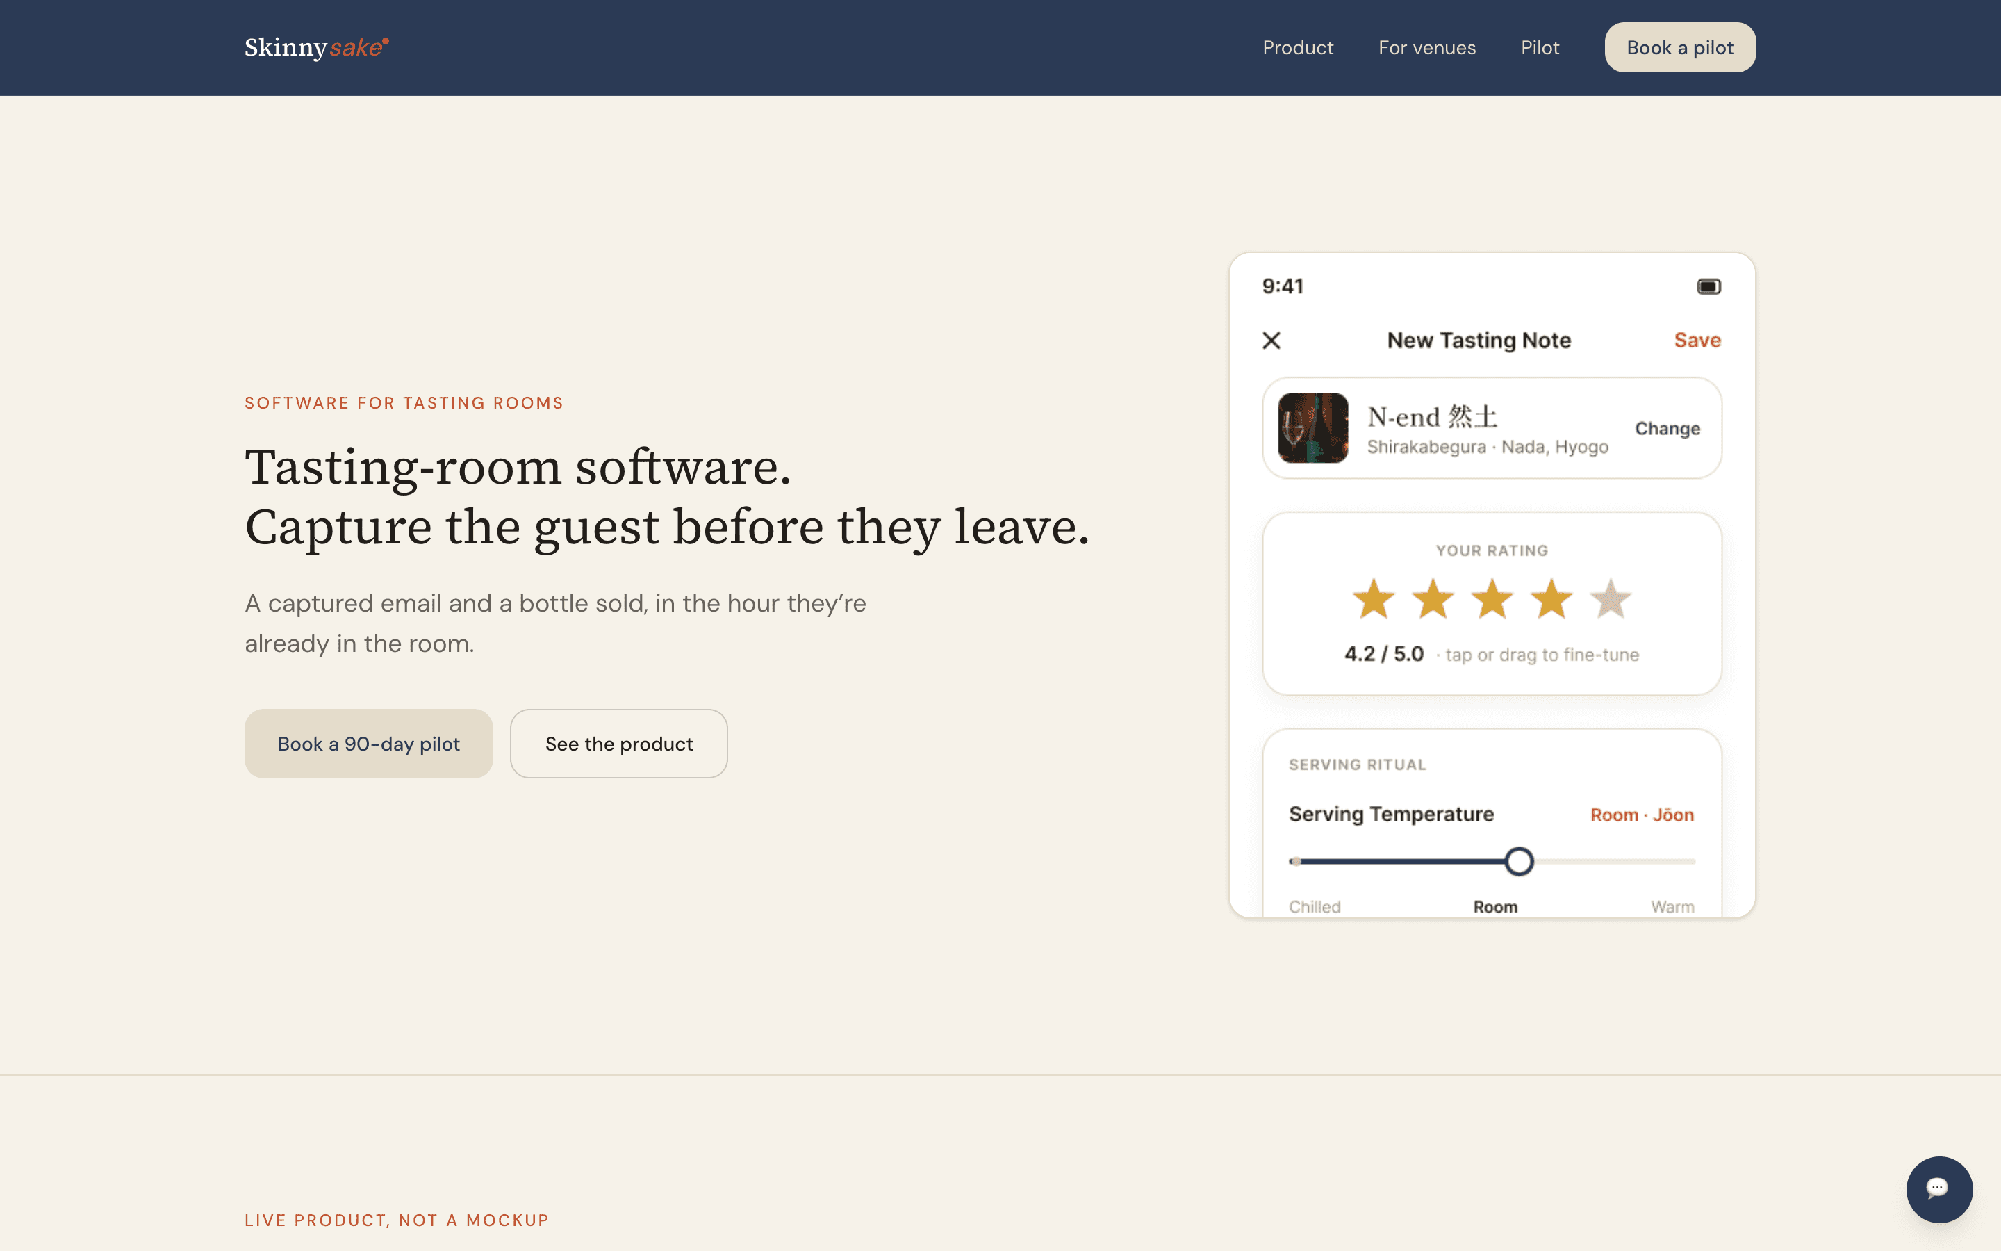
Task: Tap Change next to N-end sake
Action: point(1667,429)
